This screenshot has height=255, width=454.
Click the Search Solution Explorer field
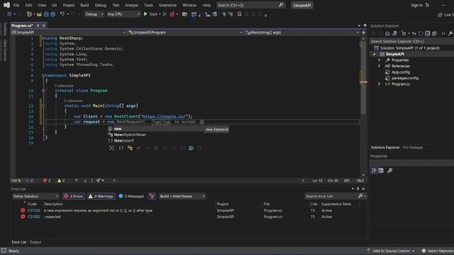pyautogui.click(x=411, y=41)
